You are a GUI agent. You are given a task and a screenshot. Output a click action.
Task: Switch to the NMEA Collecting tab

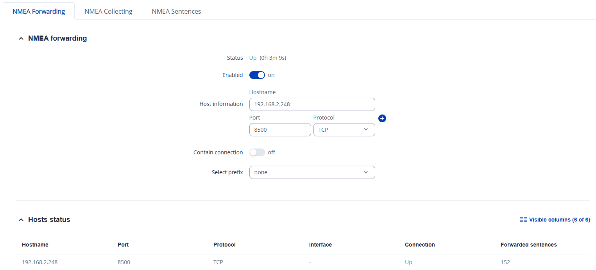click(x=108, y=11)
